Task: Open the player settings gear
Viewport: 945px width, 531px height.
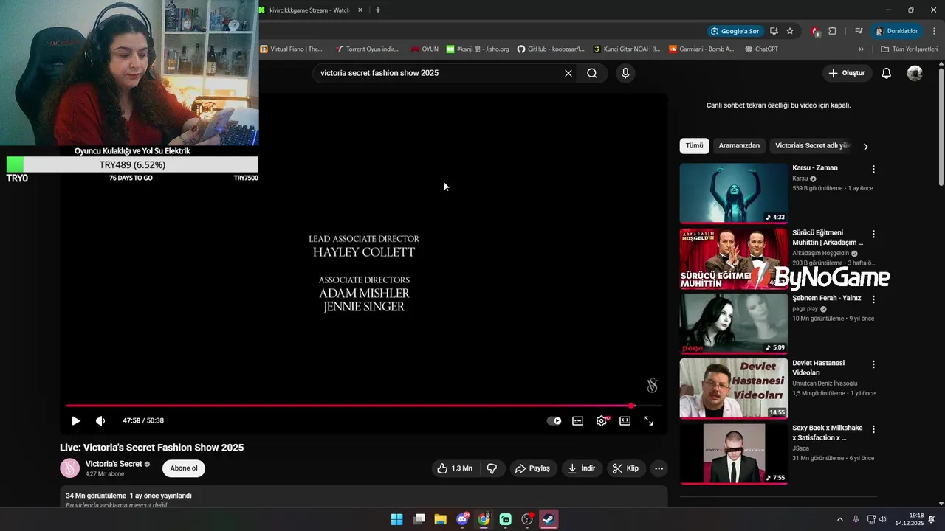Action: [x=602, y=420]
